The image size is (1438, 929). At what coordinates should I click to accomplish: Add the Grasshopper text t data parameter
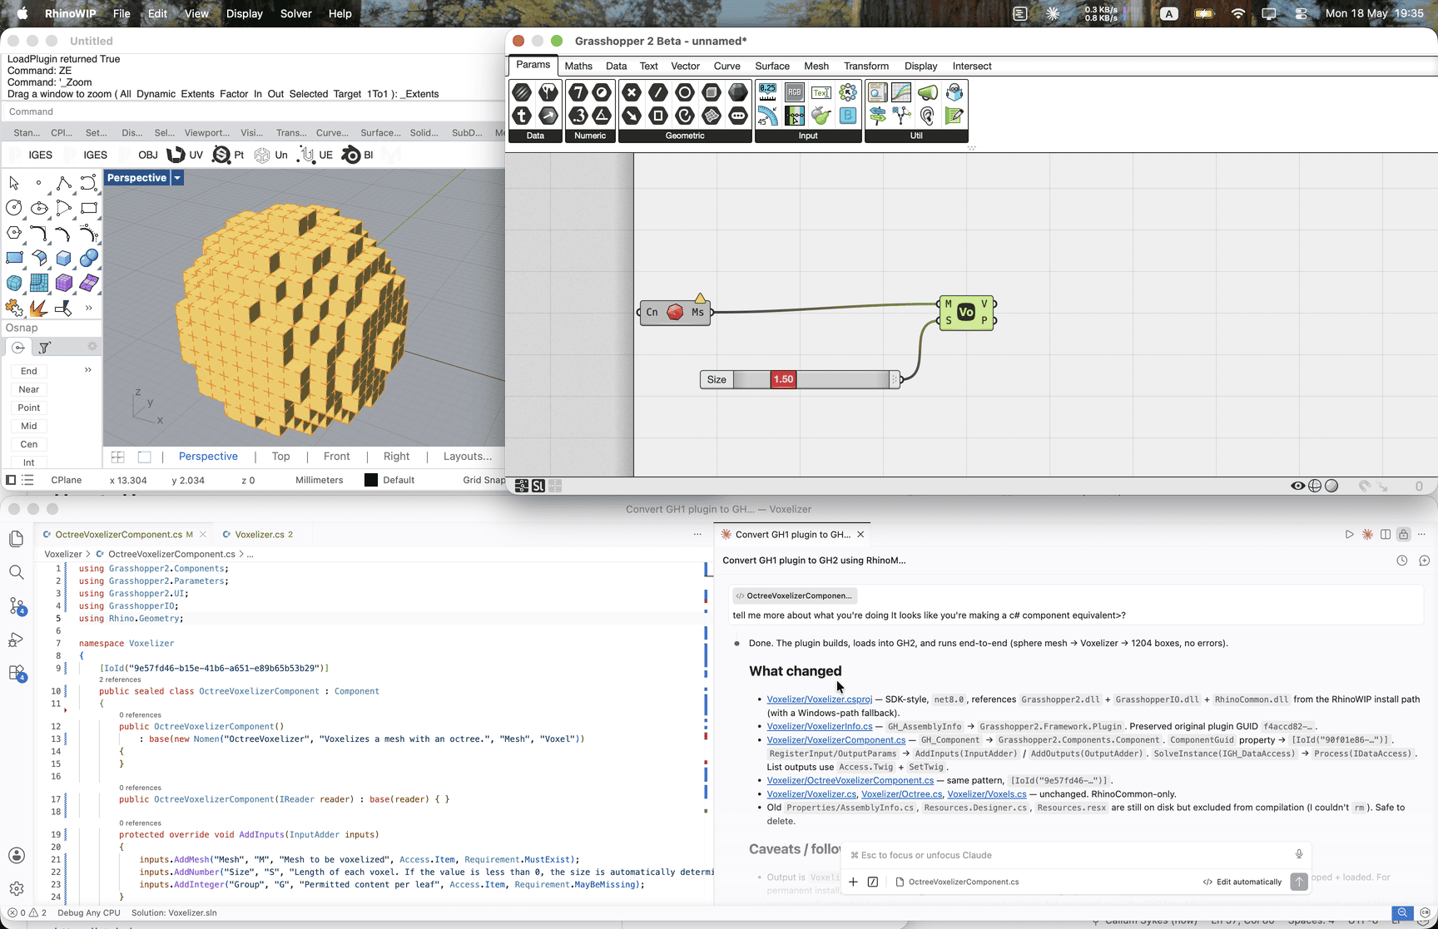pos(522,116)
